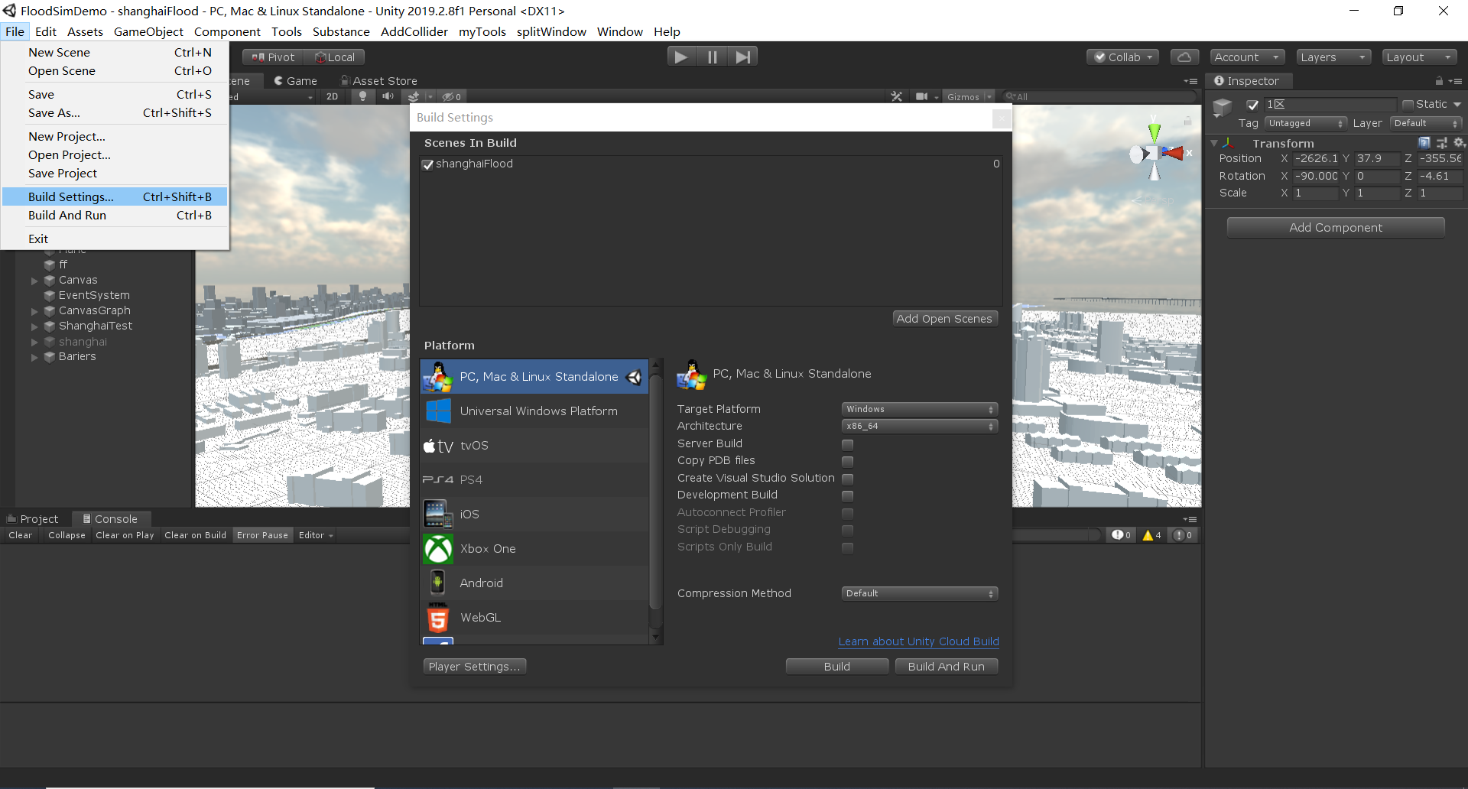Select the Xbox One platform

click(534, 548)
